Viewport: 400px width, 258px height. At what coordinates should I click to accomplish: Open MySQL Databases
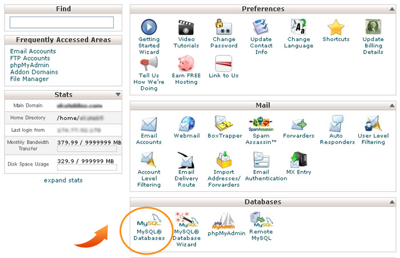click(149, 227)
